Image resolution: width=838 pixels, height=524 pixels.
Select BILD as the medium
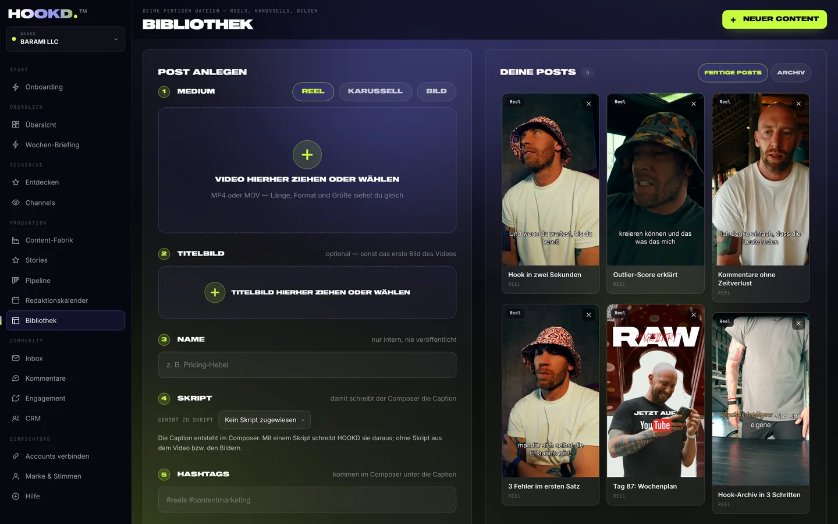(436, 91)
